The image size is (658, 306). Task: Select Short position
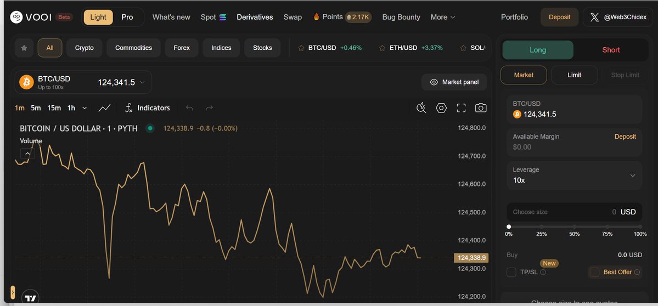pyautogui.click(x=611, y=50)
